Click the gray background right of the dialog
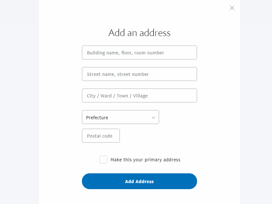The height and width of the screenshot is (204, 272). click(x=256, y=101)
